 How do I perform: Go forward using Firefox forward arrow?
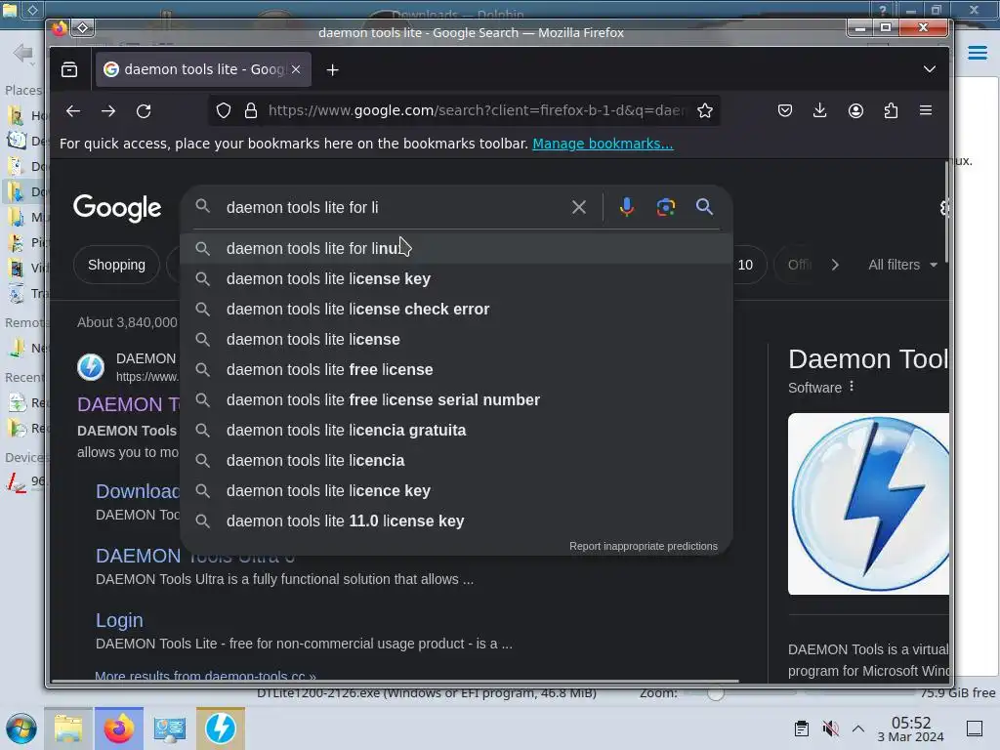[x=108, y=111]
